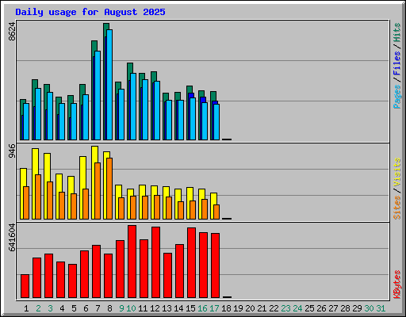Viewport: 406px width, 317px height.
Task: Click the cyan Pages bar for day 1
Action: pos(26,121)
